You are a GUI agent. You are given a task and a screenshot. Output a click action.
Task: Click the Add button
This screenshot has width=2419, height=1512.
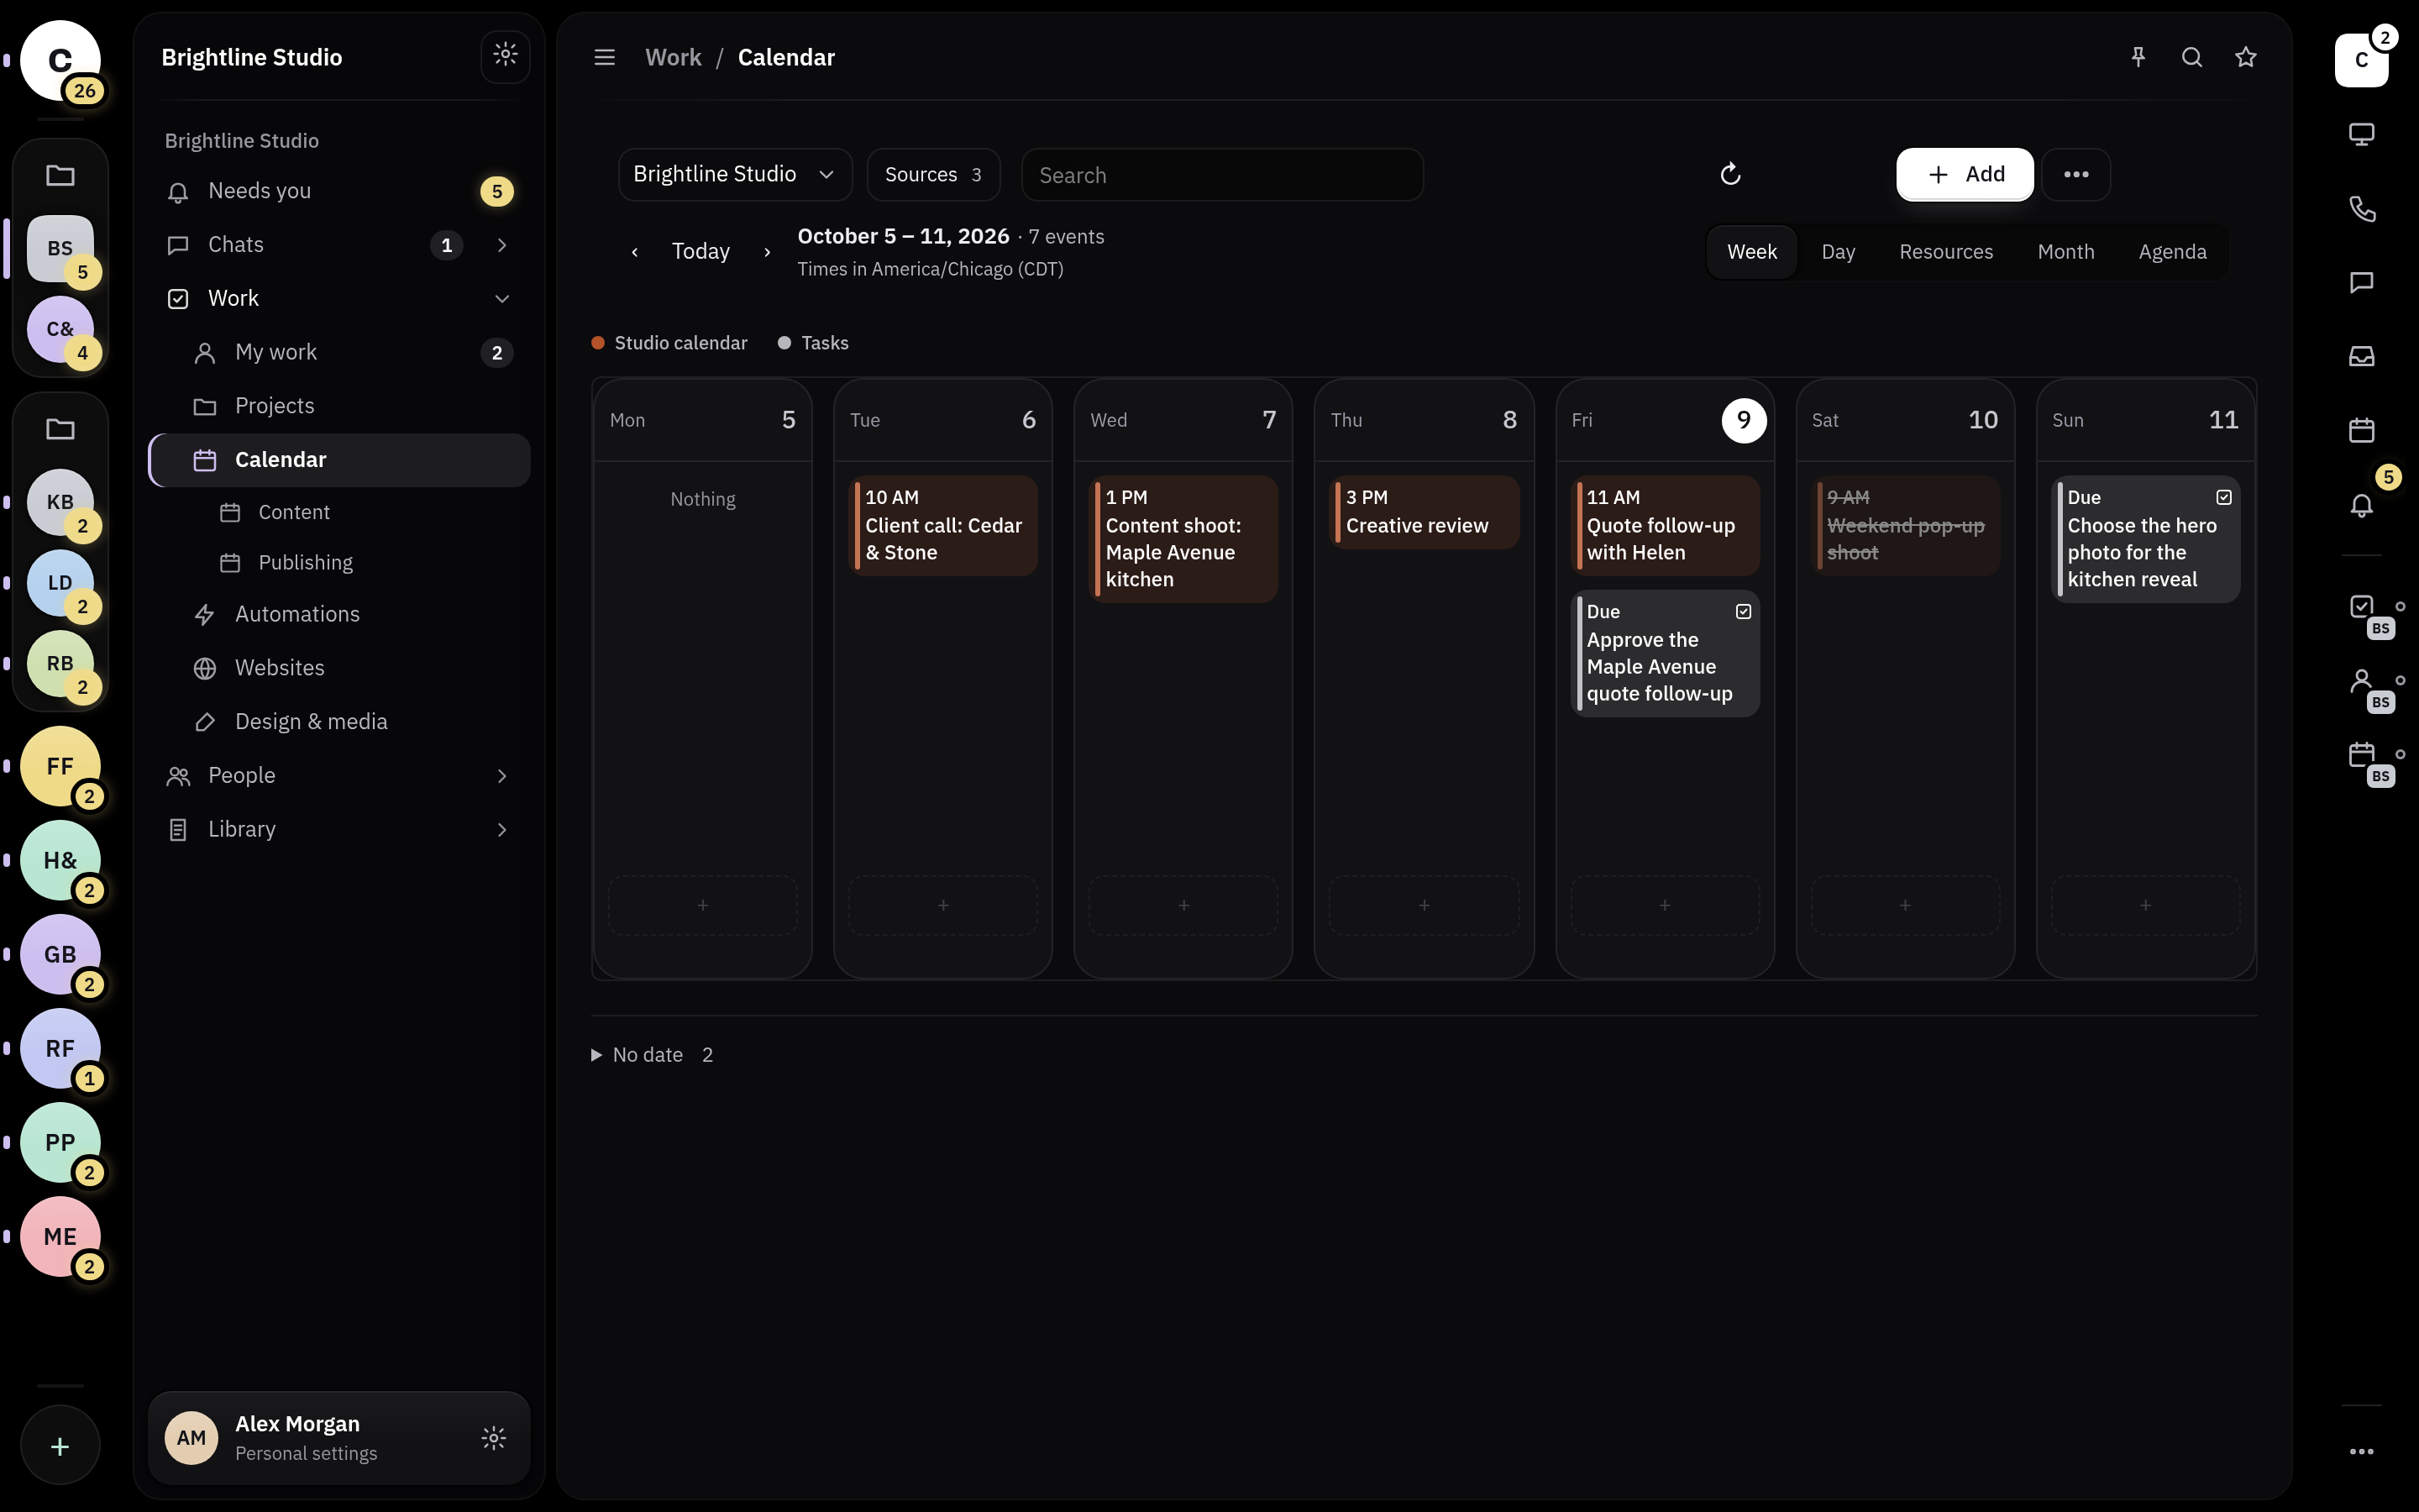[1965, 174]
